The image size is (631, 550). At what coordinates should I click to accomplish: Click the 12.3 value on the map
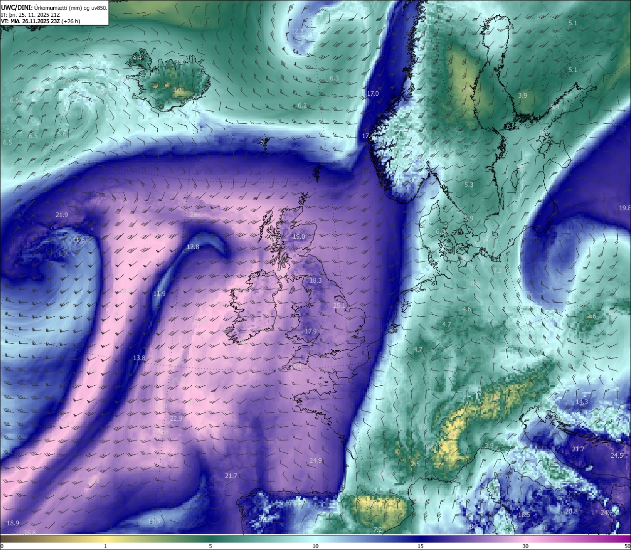[298, 31]
